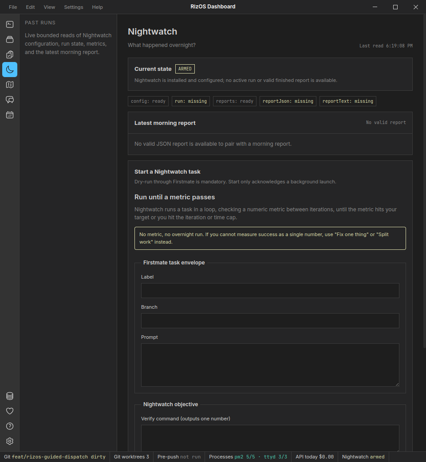Click the 'config: ready' status chip
The image size is (426, 462).
click(x=148, y=101)
